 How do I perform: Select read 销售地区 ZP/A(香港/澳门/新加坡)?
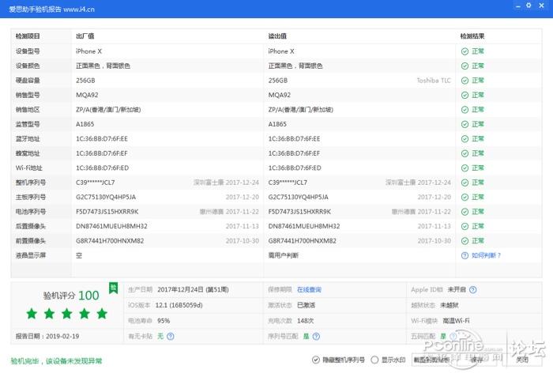[301, 110]
